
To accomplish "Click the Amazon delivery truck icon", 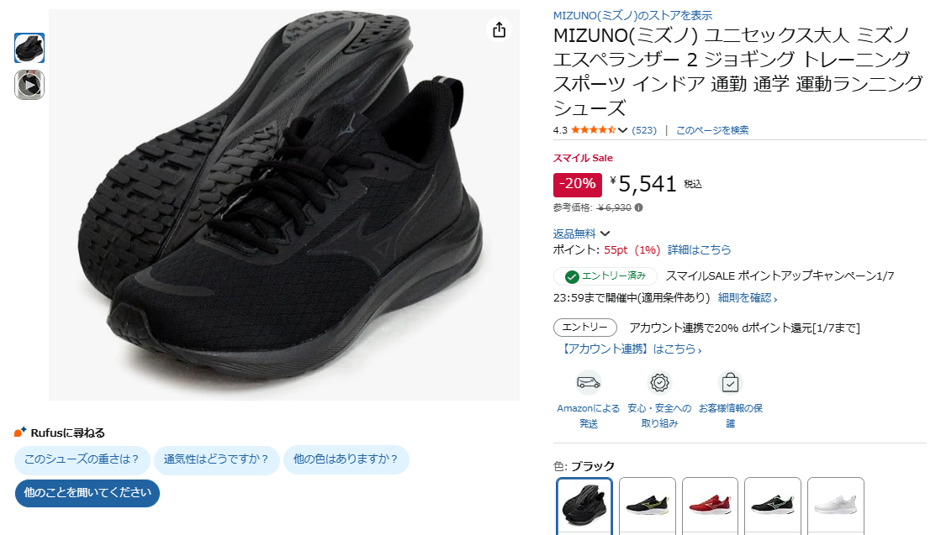I will pyautogui.click(x=588, y=382).
